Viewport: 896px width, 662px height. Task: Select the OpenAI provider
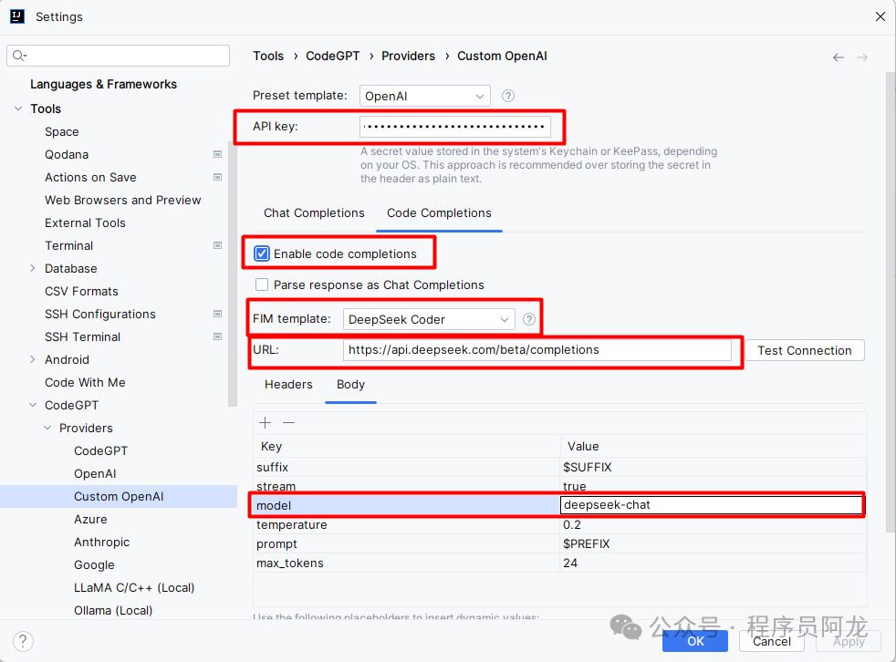click(95, 473)
